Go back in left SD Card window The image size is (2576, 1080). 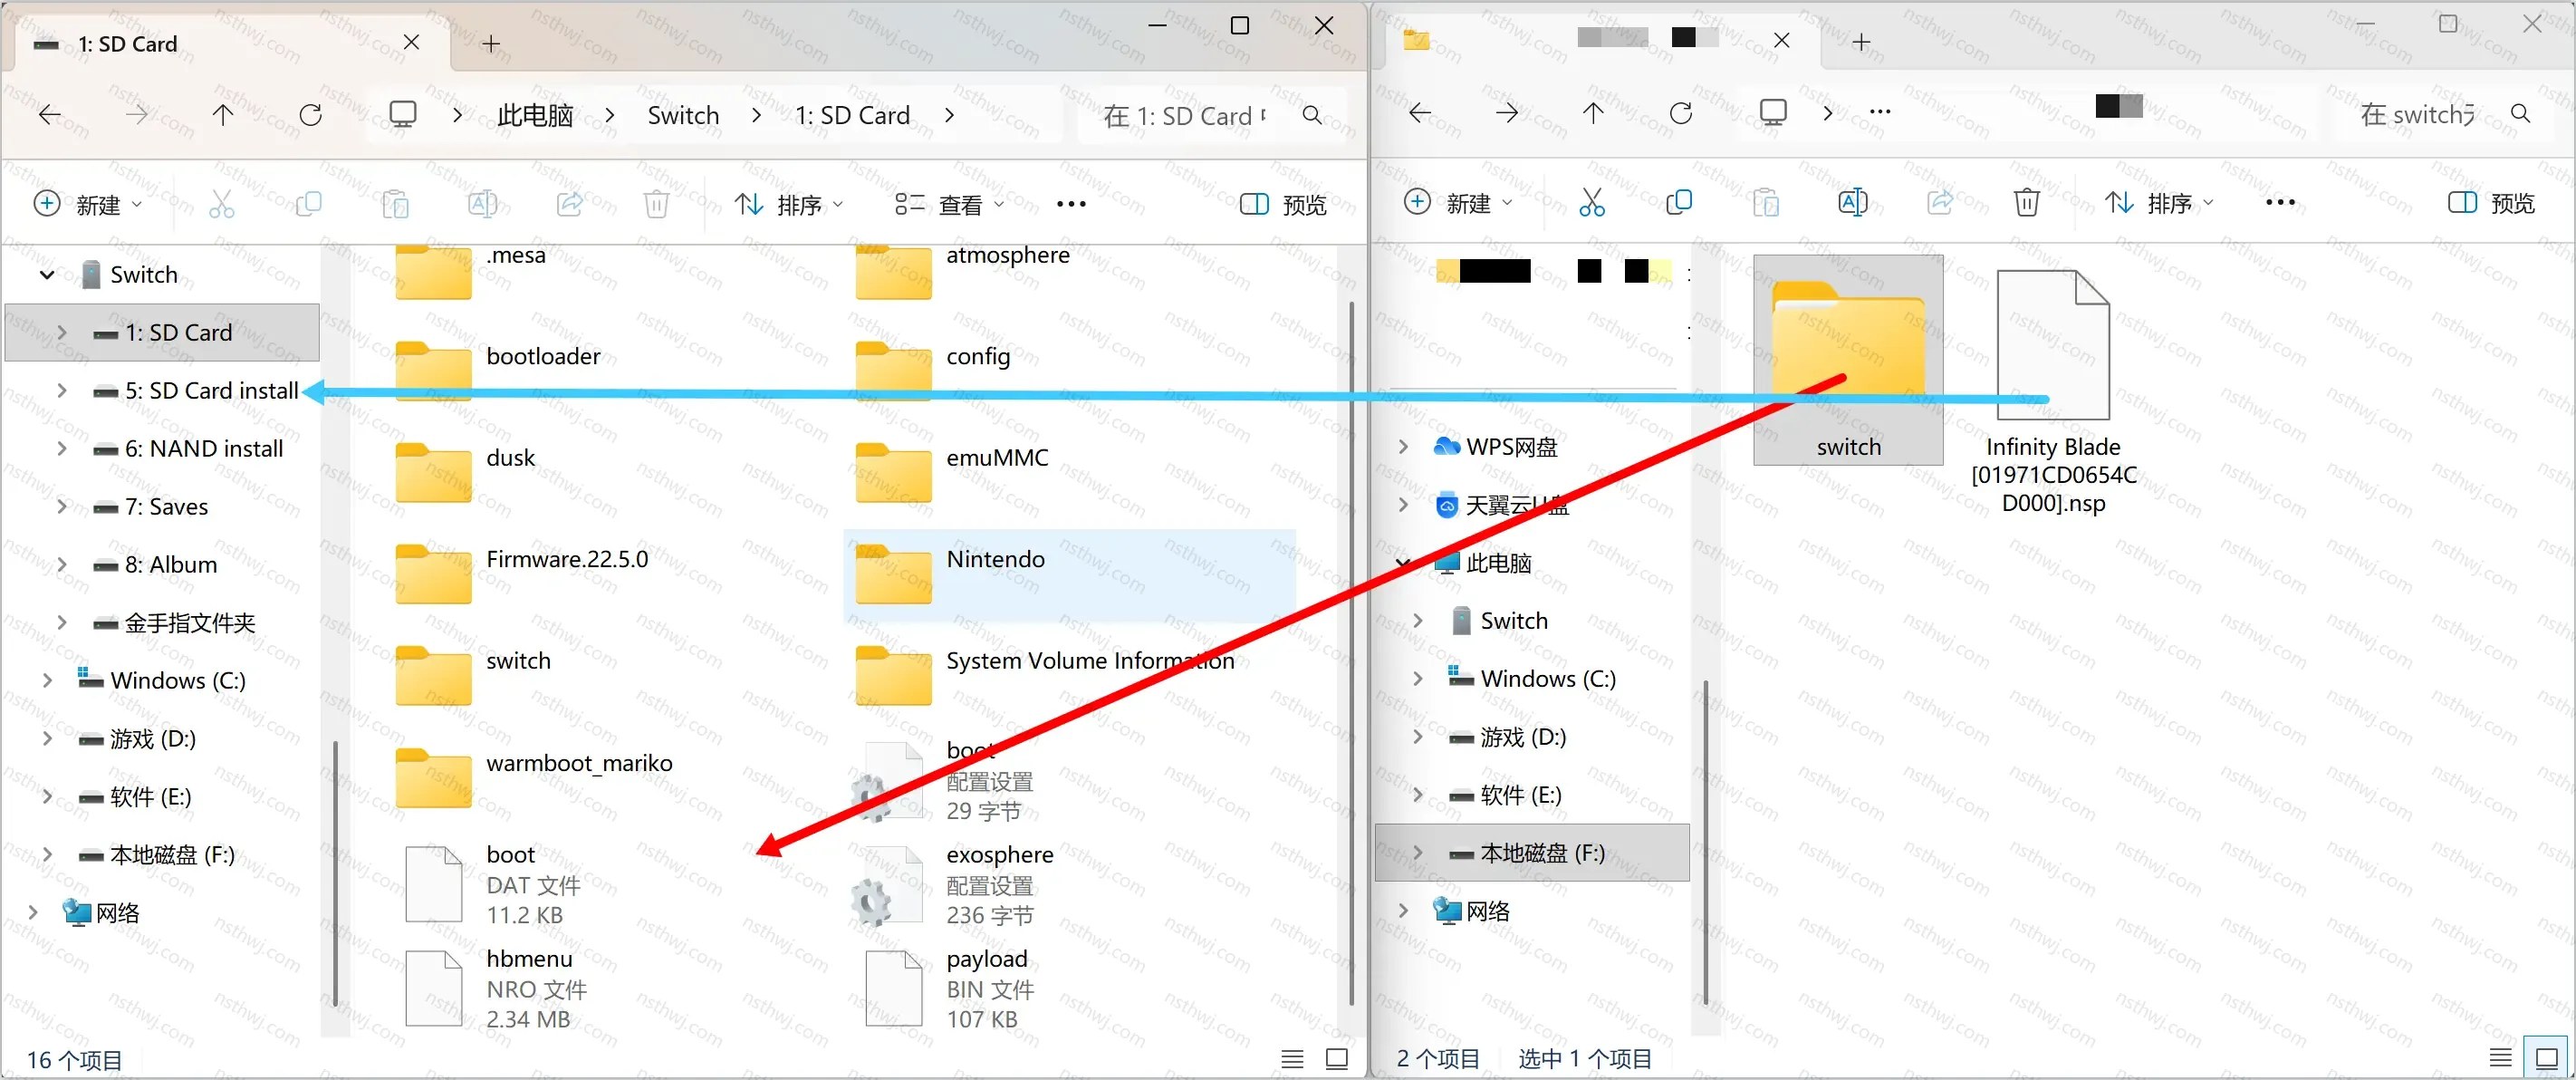[x=50, y=115]
